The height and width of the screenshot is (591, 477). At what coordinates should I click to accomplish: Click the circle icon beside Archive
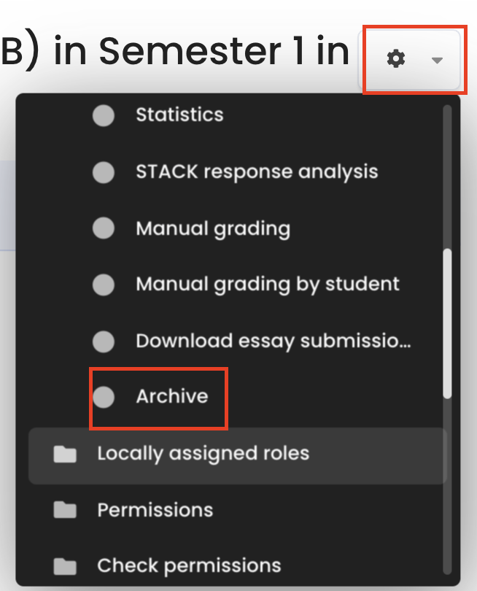104,397
